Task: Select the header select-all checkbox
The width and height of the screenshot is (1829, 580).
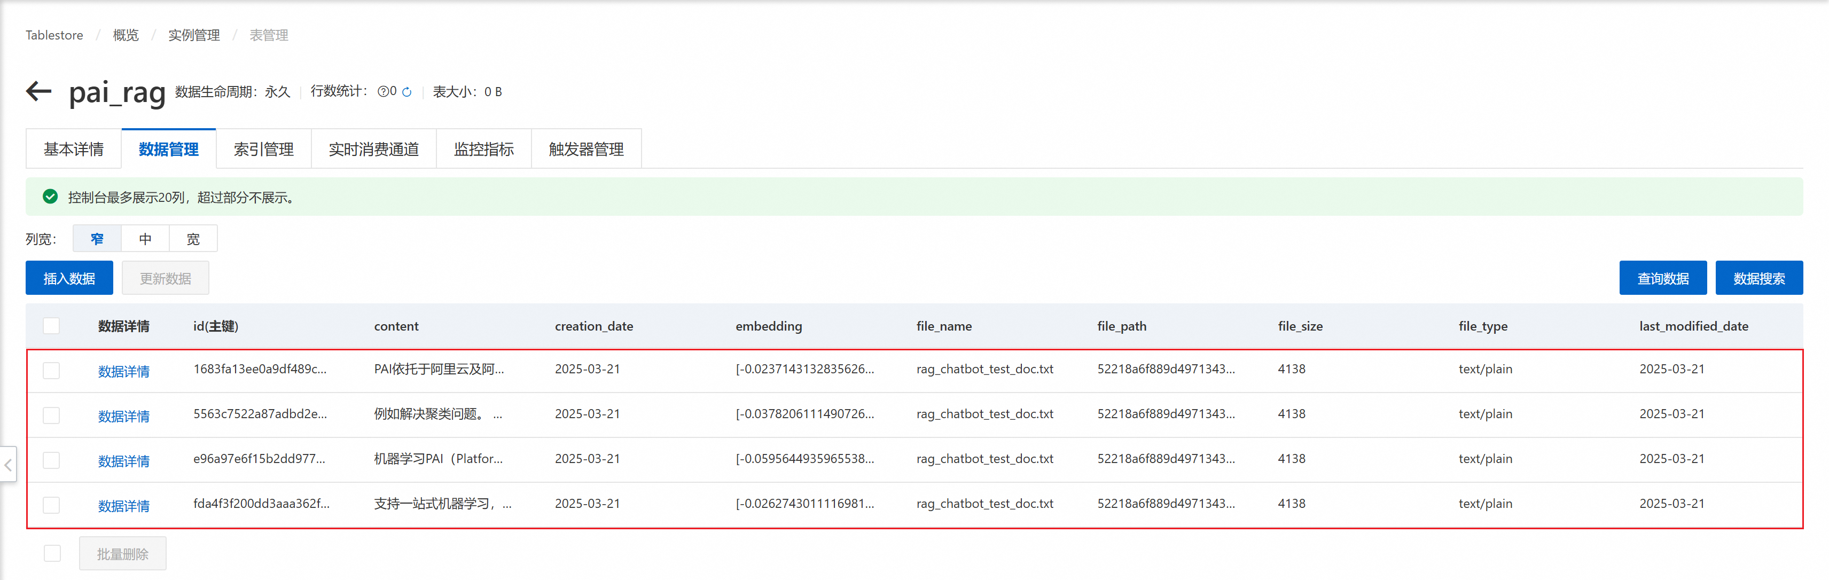Action: [51, 326]
